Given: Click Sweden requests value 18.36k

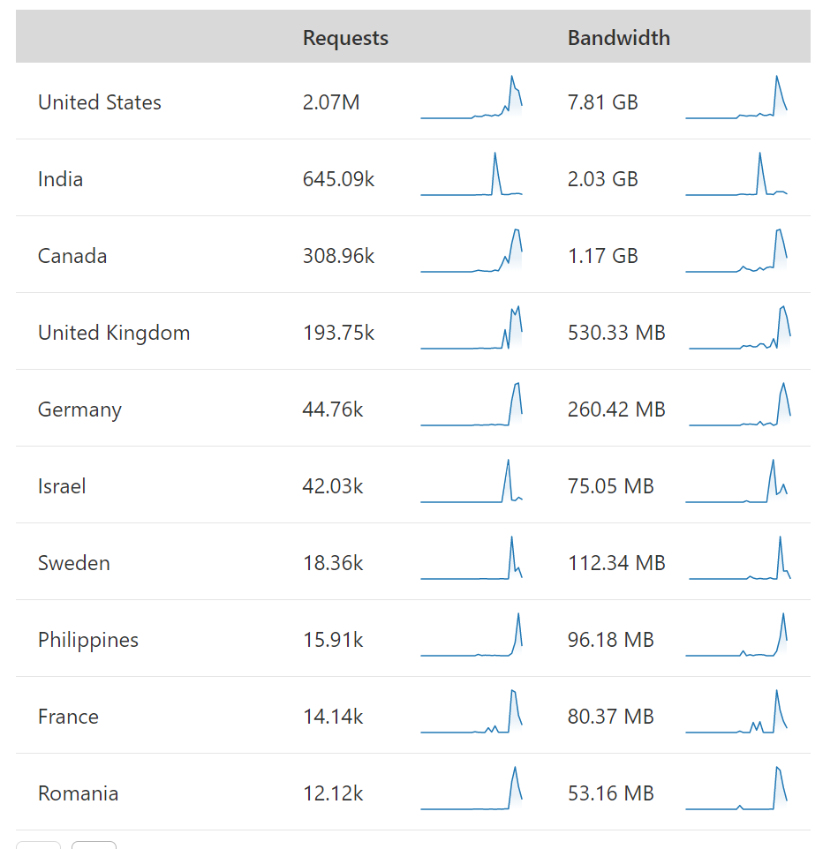Looking at the screenshot, I should pyautogui.click(x=333, y=563).
